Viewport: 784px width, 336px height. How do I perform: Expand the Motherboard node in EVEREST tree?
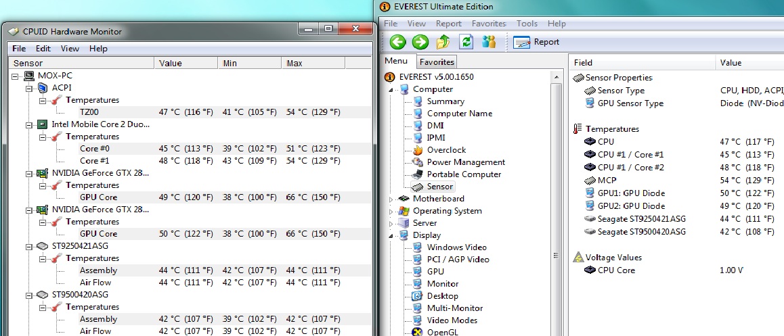pyautogui.click(x=391, y=199)
